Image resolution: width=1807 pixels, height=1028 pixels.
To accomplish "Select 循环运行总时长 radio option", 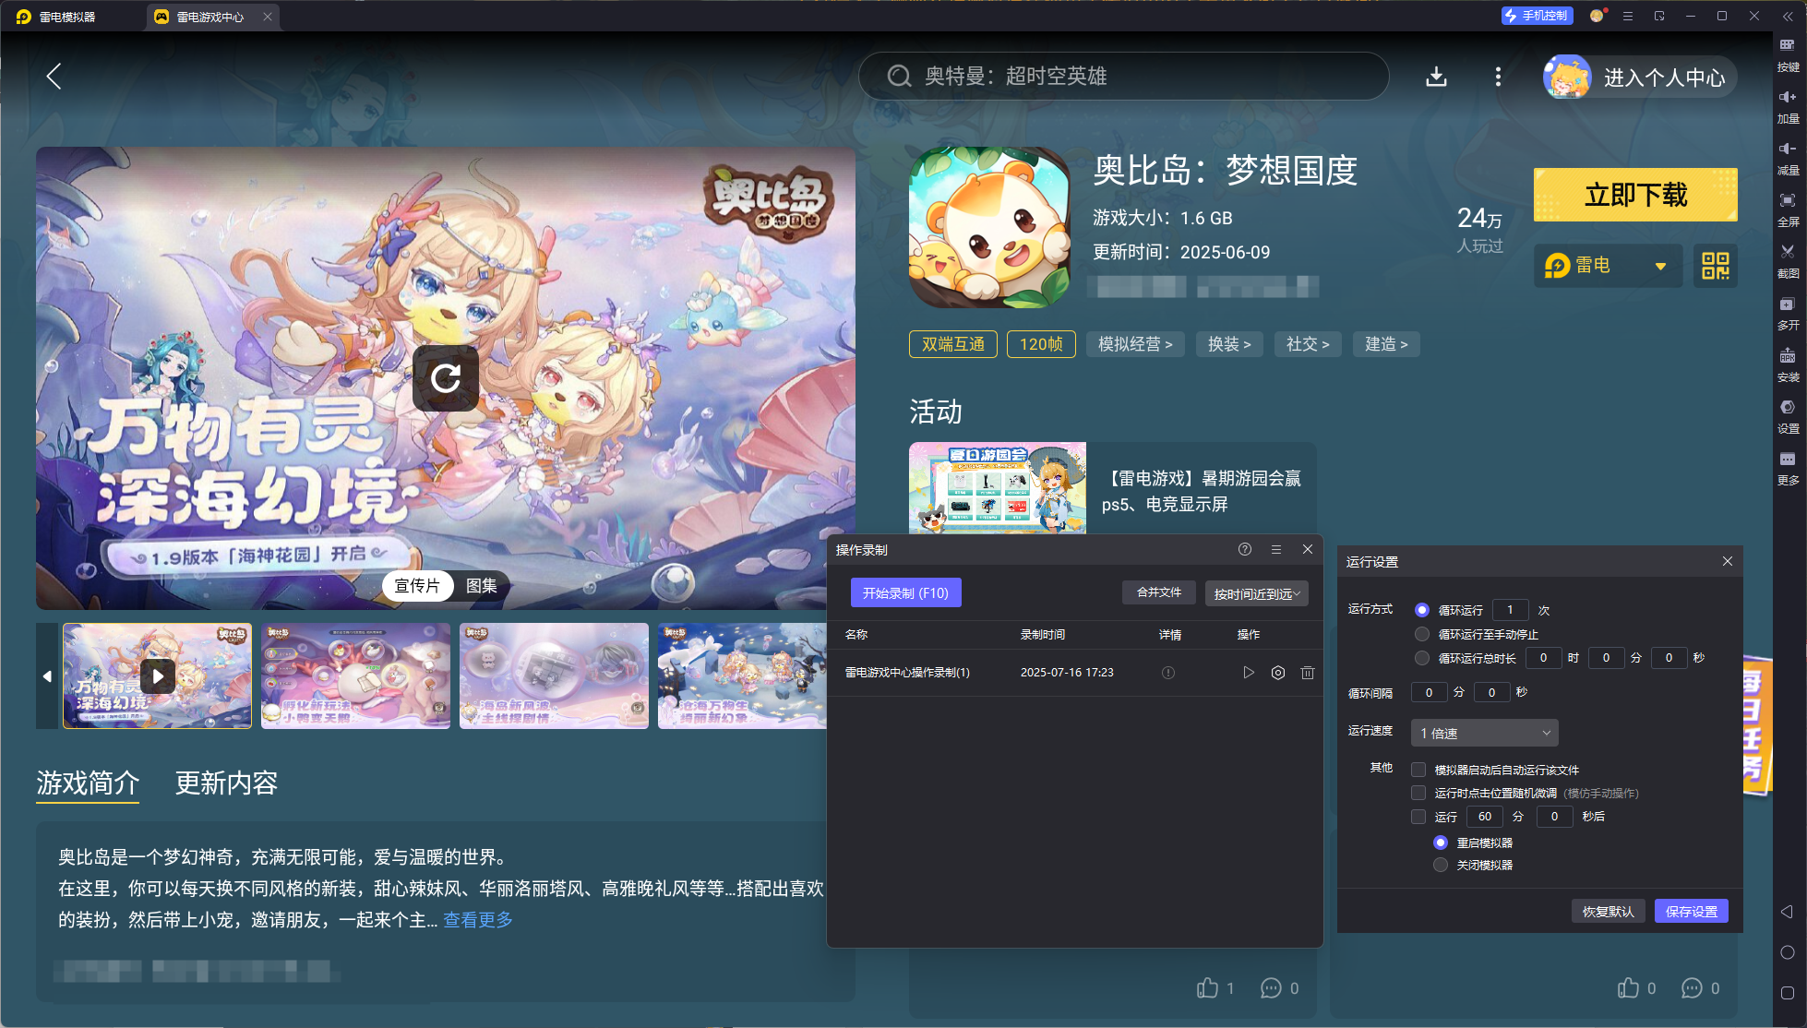I will 1422,658.
